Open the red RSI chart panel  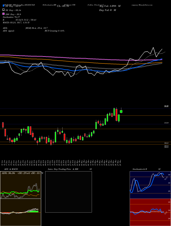click(x=150, y=212)
